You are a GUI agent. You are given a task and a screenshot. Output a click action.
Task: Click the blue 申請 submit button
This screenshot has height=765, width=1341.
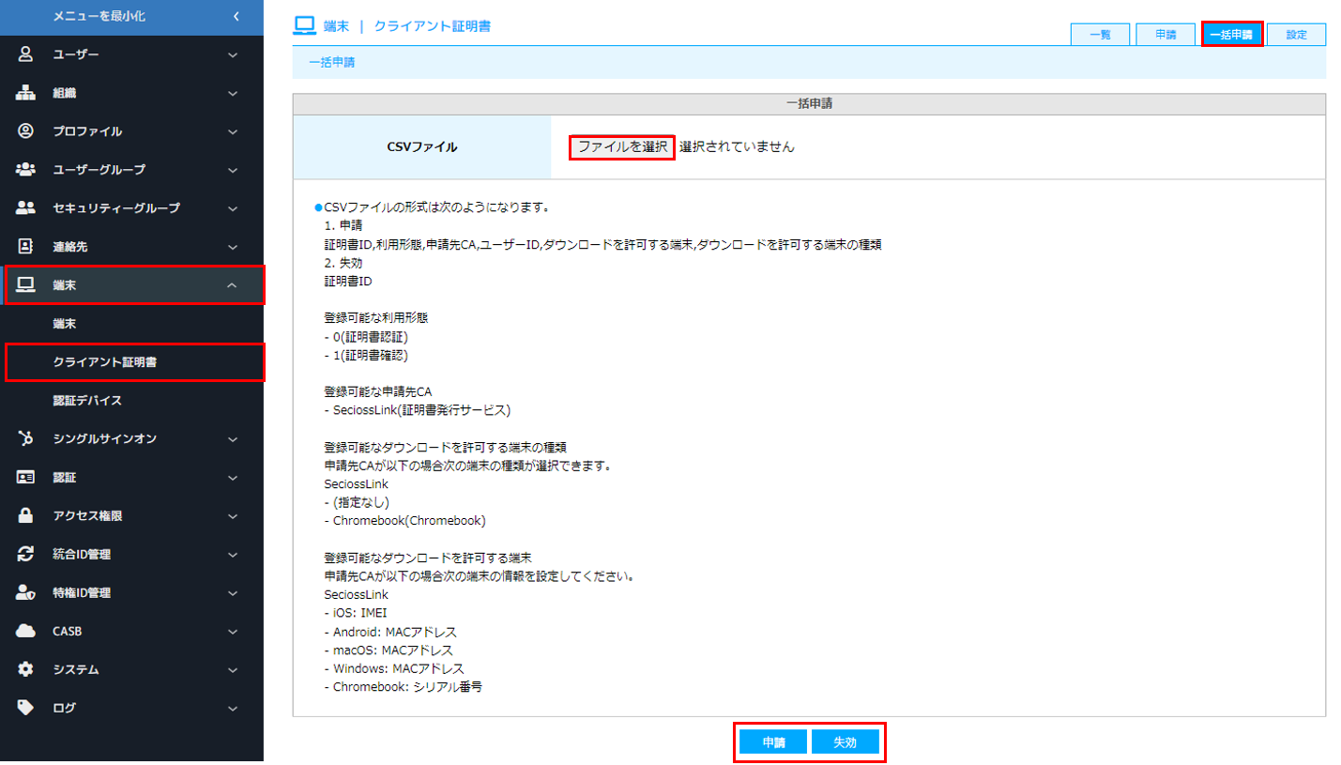pyautogui.click(x=773, y=742)
